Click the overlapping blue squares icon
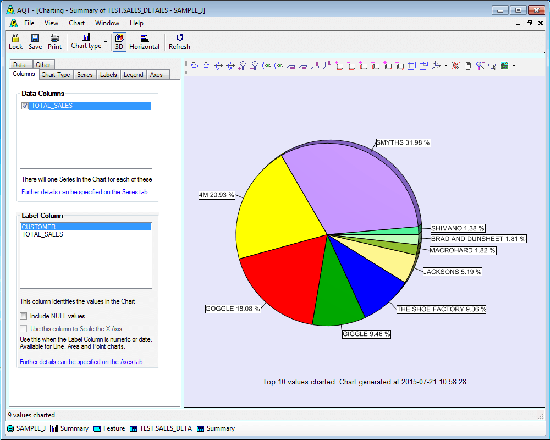Image resolution: width=550 pixels, height=440 pixels. (x=424, y=65)
